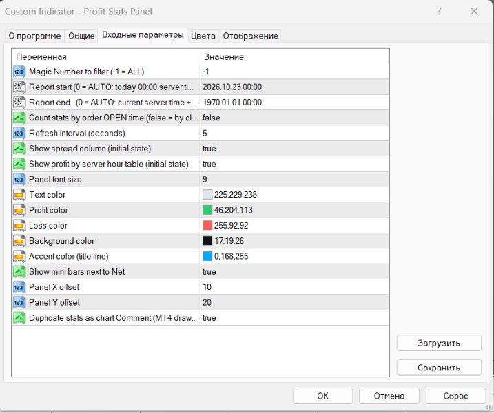Pick the red Loss color swatch
Screen dimensions: 494x413
207,225
